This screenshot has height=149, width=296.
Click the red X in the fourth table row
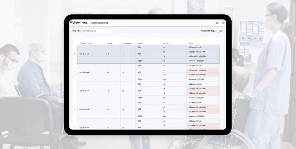point(123,109)
